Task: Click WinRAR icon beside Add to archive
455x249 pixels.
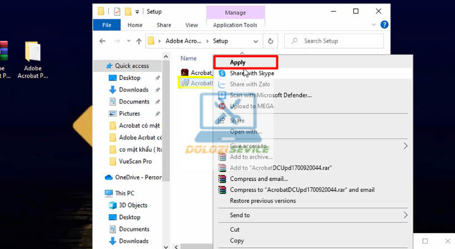Action: point(222,157)
